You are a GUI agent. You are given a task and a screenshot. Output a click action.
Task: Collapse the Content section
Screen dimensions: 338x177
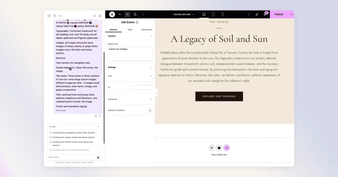click(x=151, y=36)
